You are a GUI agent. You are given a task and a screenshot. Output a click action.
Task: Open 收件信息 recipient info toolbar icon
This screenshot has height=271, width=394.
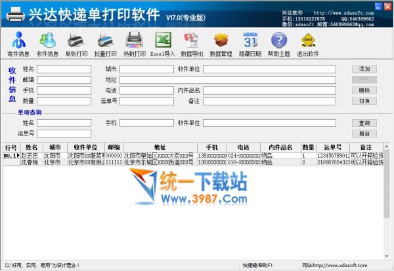point(47,43)
